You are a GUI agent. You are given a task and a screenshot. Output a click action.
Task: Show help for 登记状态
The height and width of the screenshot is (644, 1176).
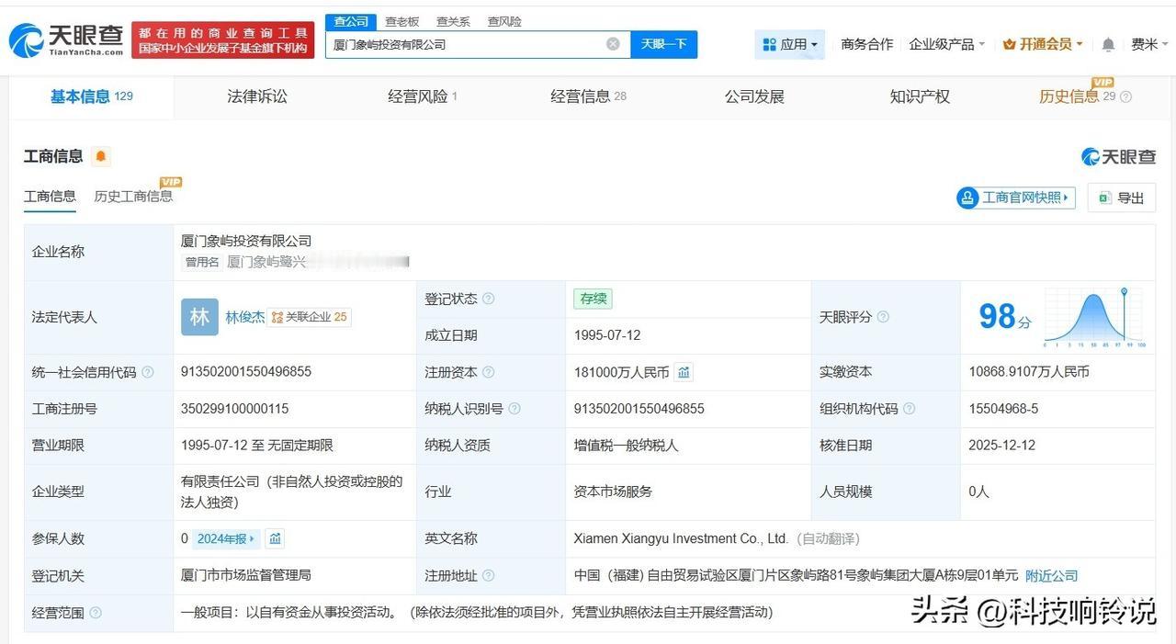[489, 299]
